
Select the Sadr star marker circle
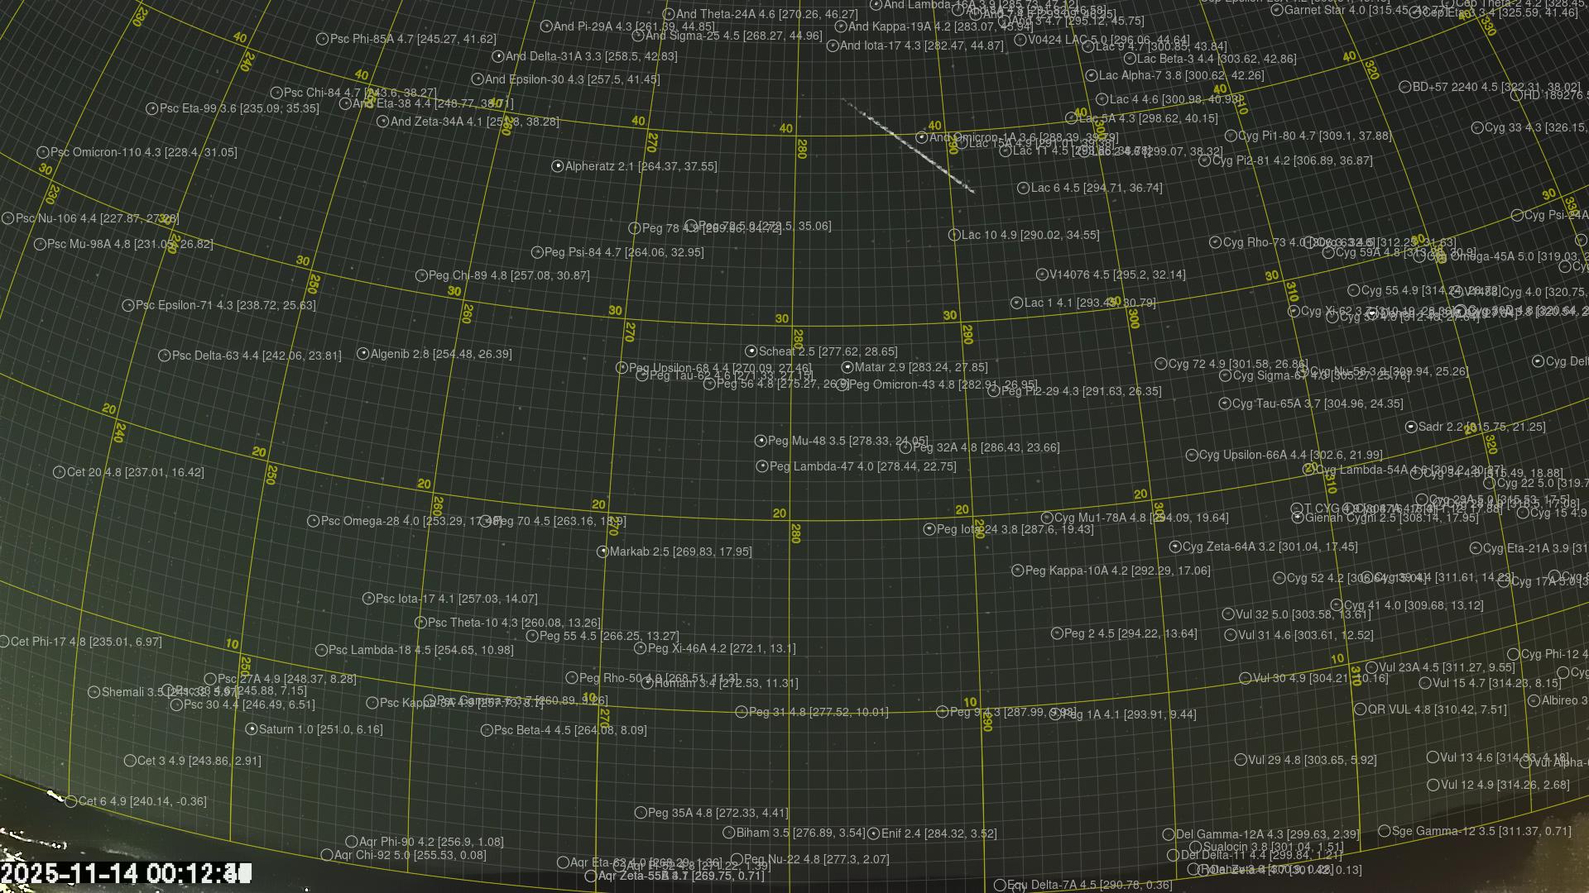1411,427
